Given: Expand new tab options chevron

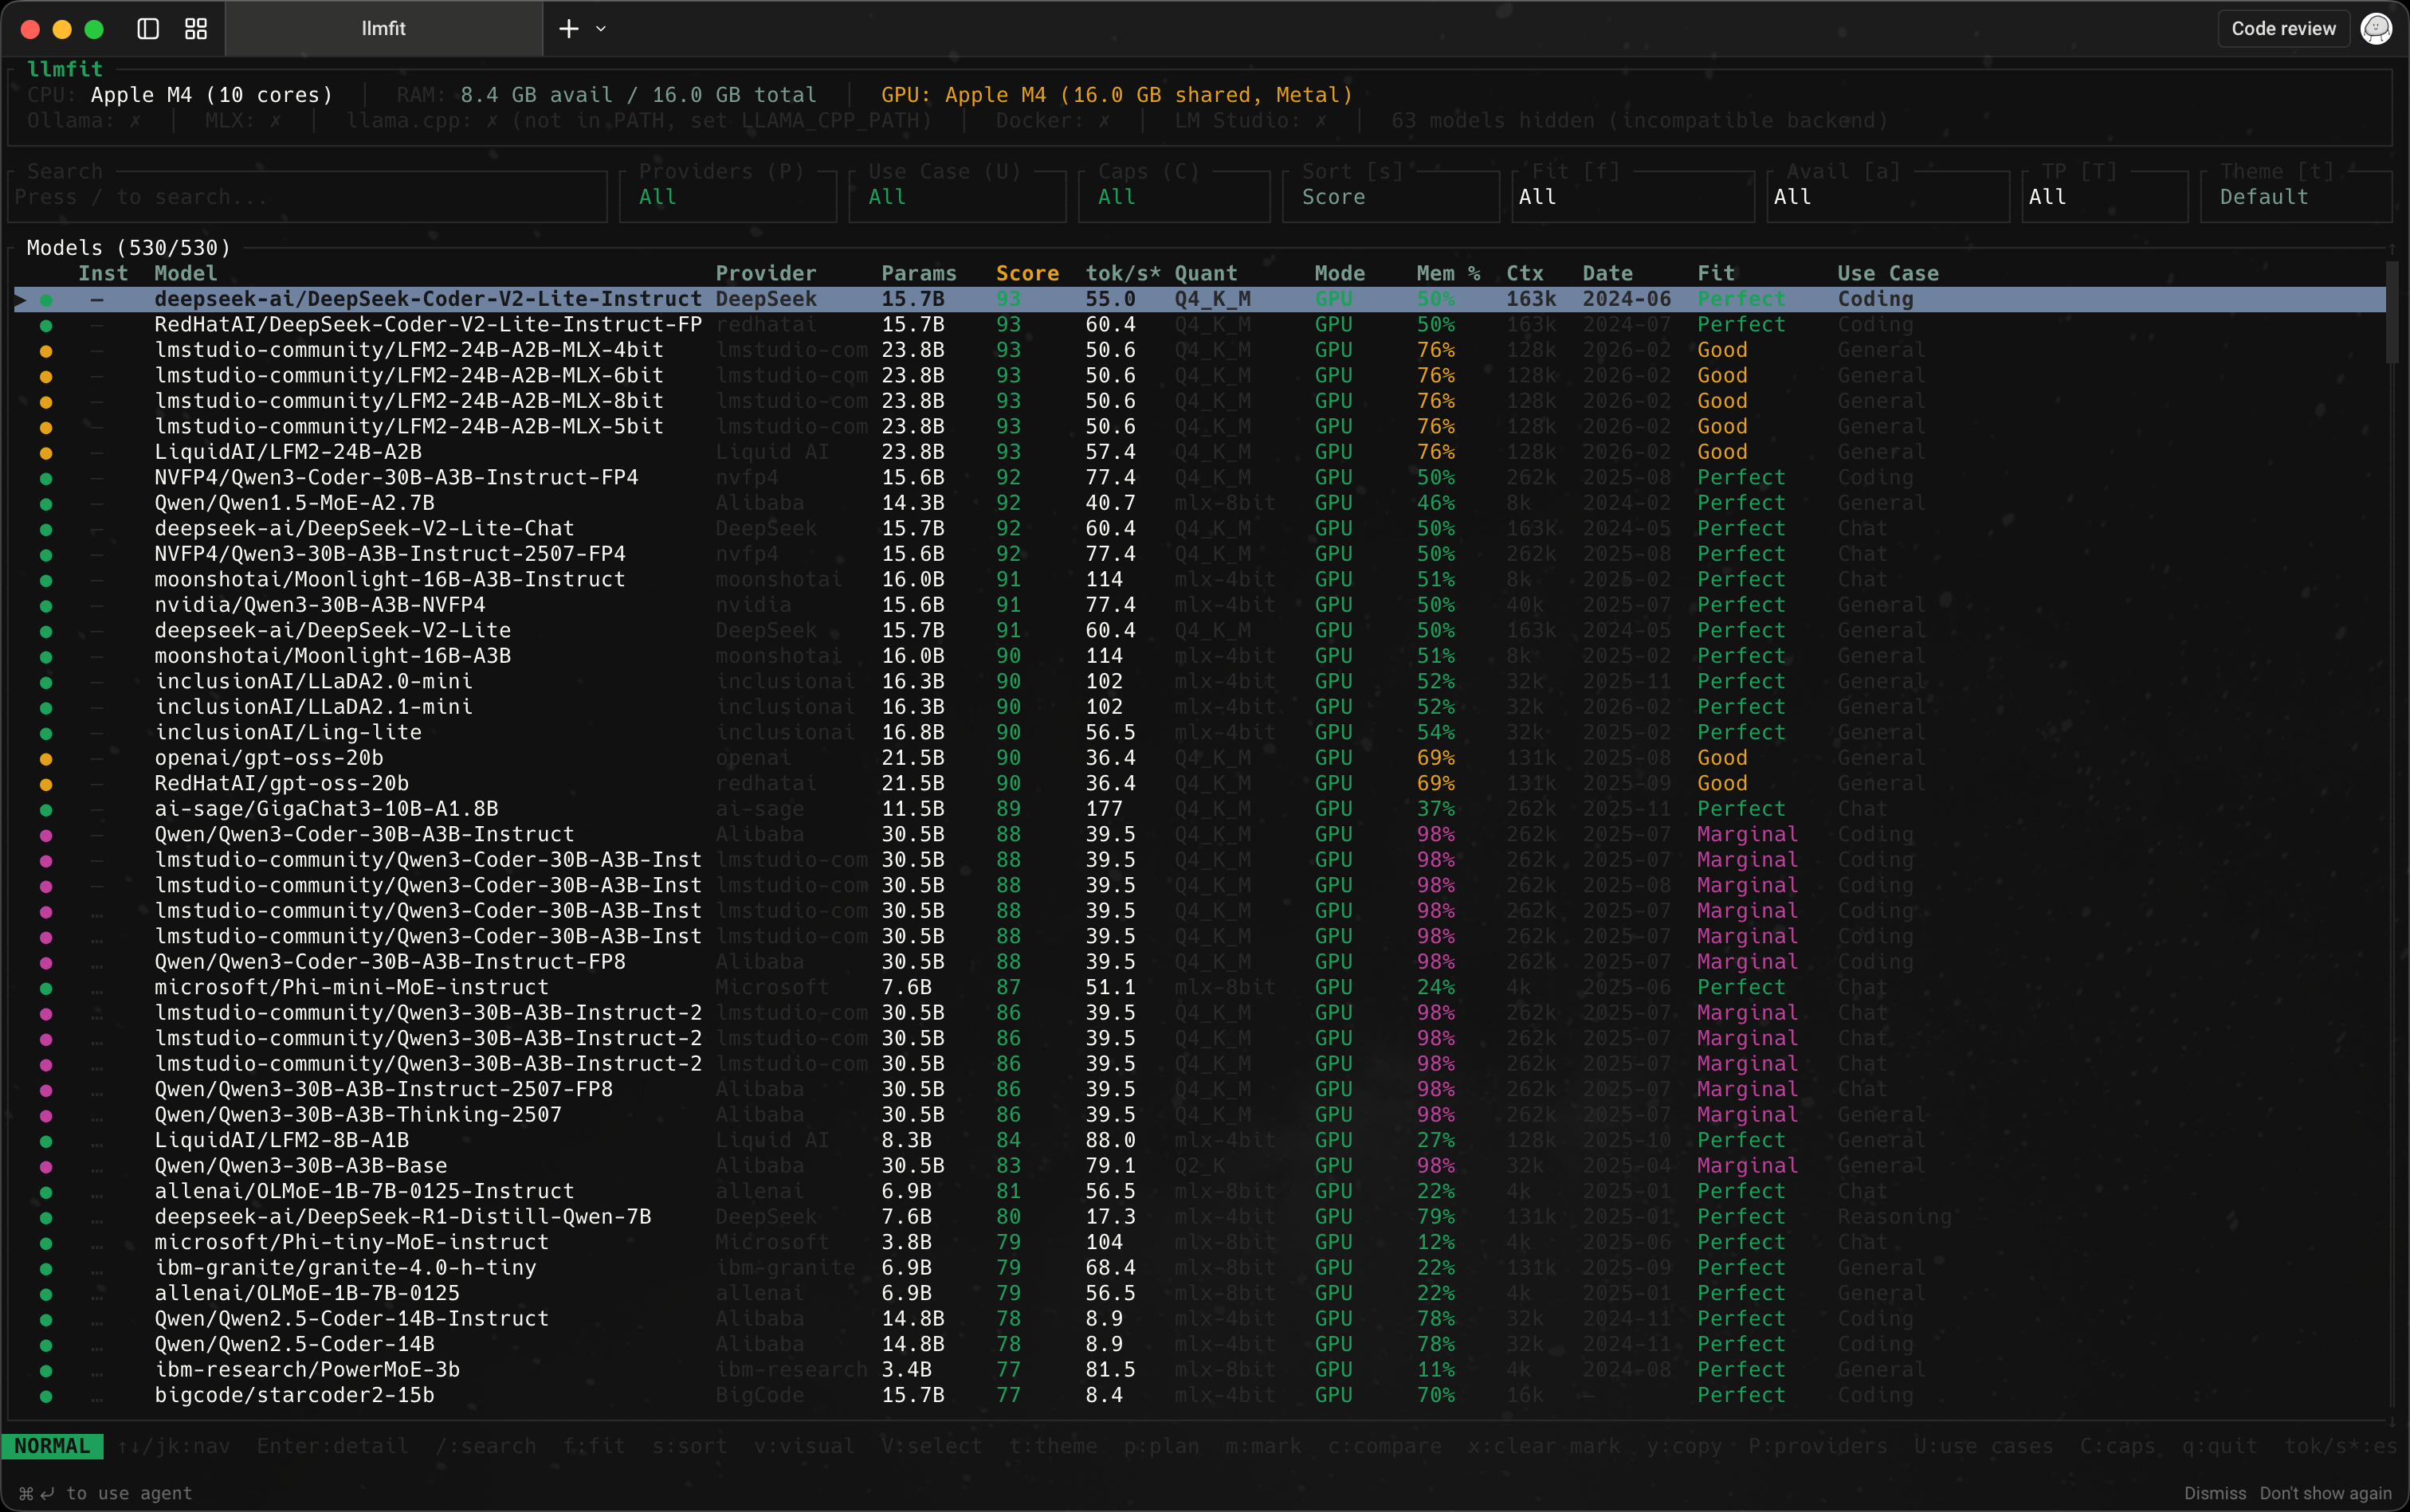Looking at the screenshot, I should [601, 29].
